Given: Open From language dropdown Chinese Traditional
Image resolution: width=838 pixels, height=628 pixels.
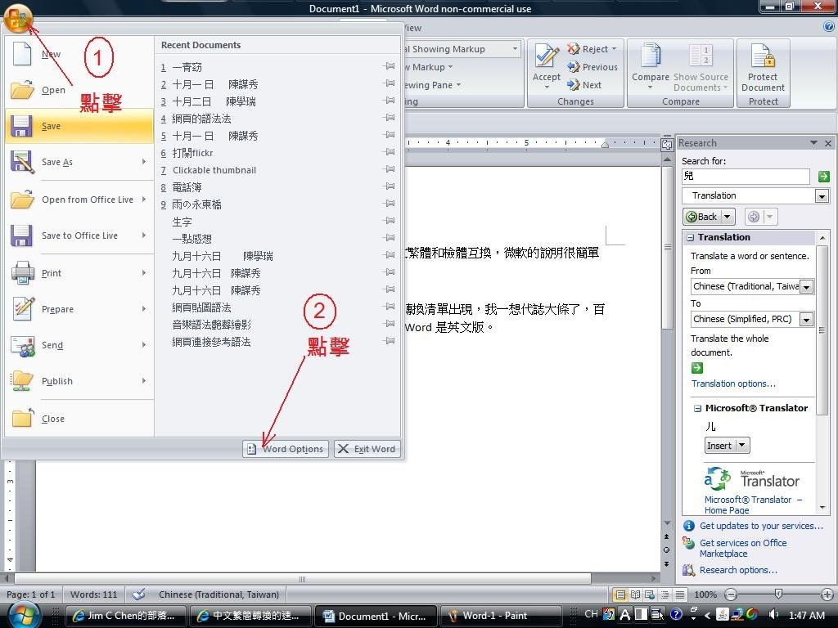Looking at the screenshot, I should [x=806, y=287].
